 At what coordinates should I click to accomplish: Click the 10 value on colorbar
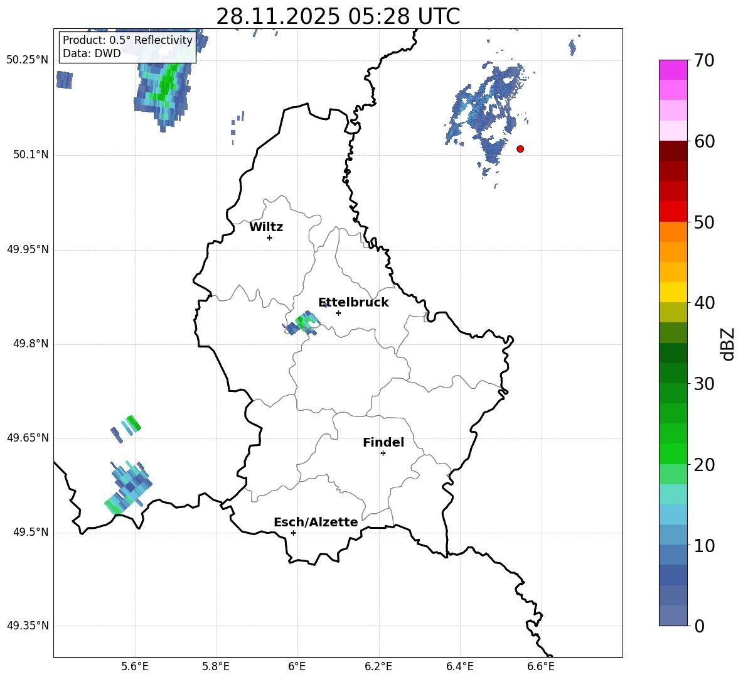click(704, 546)
